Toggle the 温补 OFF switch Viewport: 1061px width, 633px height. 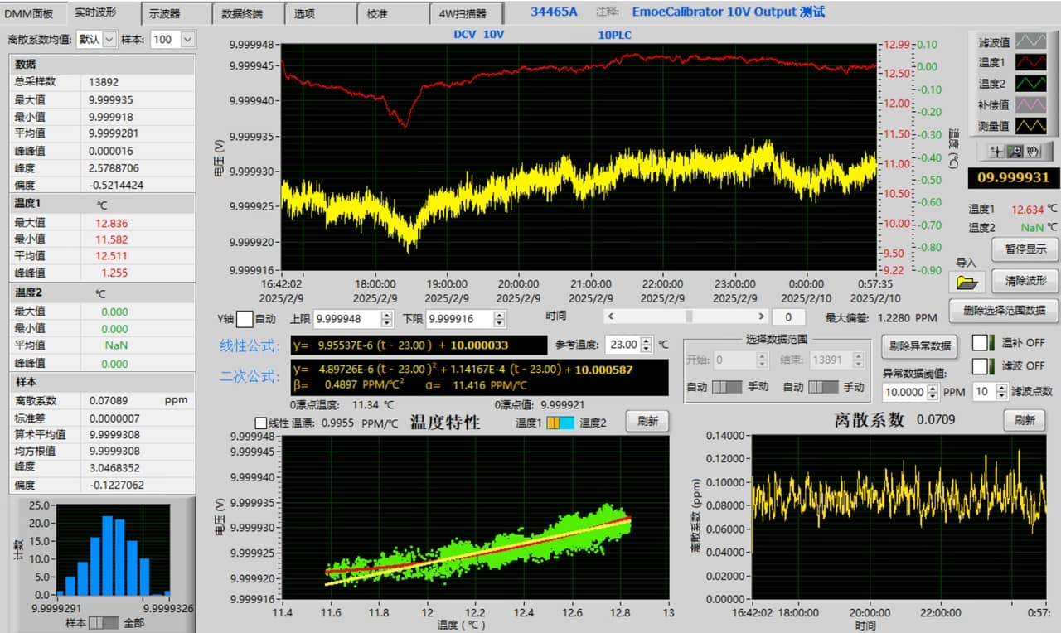tap(982, 343)
